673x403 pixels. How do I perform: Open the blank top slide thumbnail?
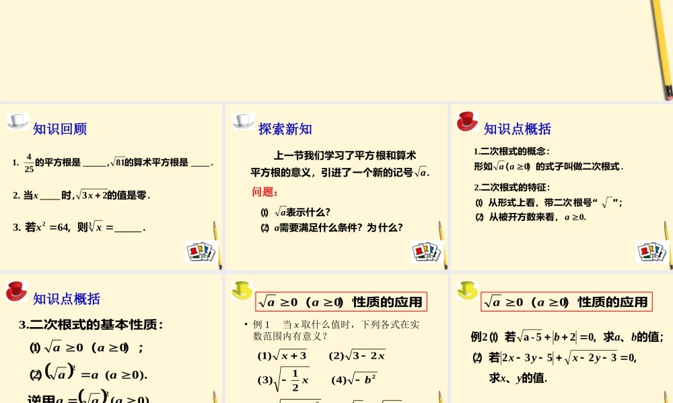click(x=336, y=50)
